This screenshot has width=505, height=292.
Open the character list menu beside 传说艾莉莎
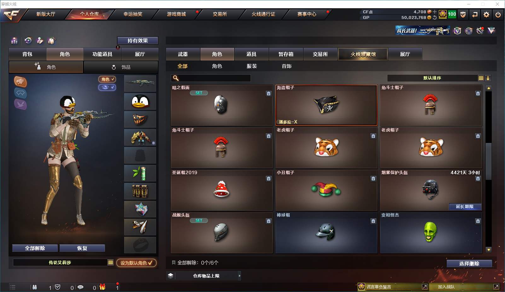point(111,262)
